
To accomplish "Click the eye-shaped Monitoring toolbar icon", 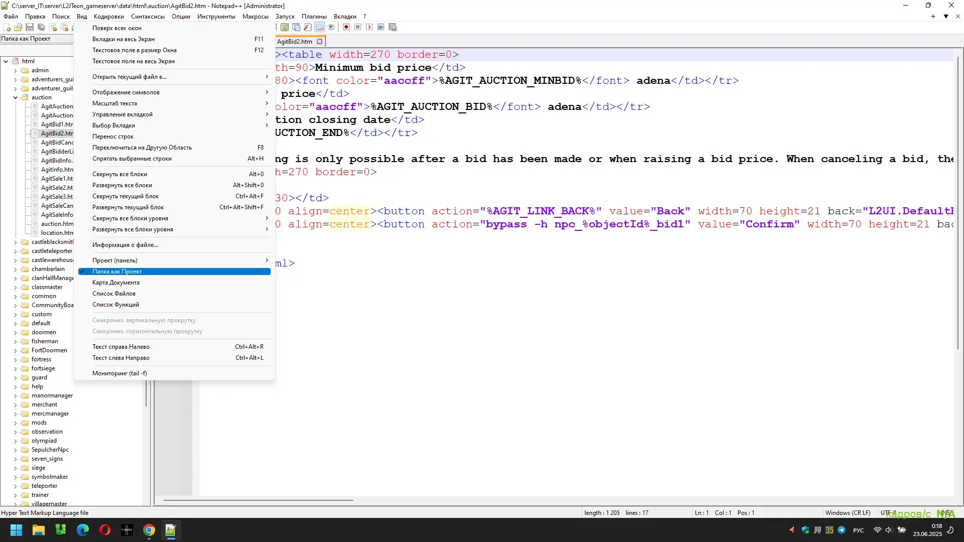I will (331, 27).
